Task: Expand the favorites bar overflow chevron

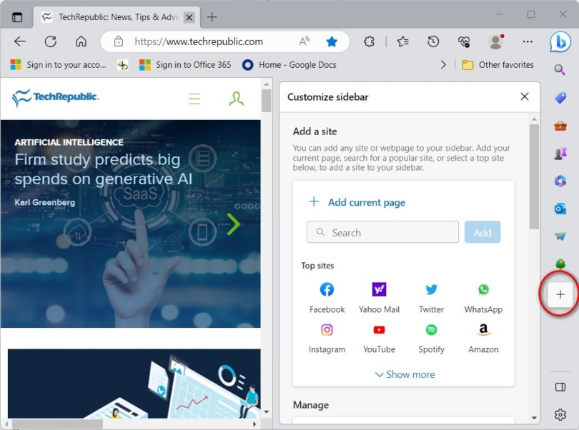Action: [443, 64]
